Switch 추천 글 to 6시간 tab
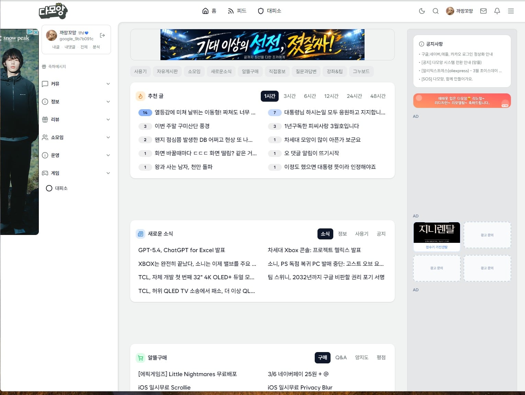 pos(310,96)
